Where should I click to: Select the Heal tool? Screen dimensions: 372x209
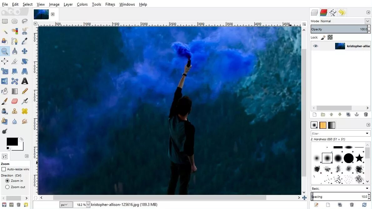coord(24,111)
